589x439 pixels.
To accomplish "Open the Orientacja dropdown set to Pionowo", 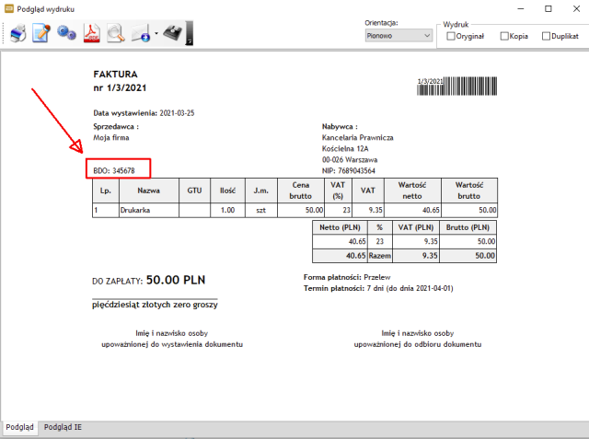I will coord(398,36).
